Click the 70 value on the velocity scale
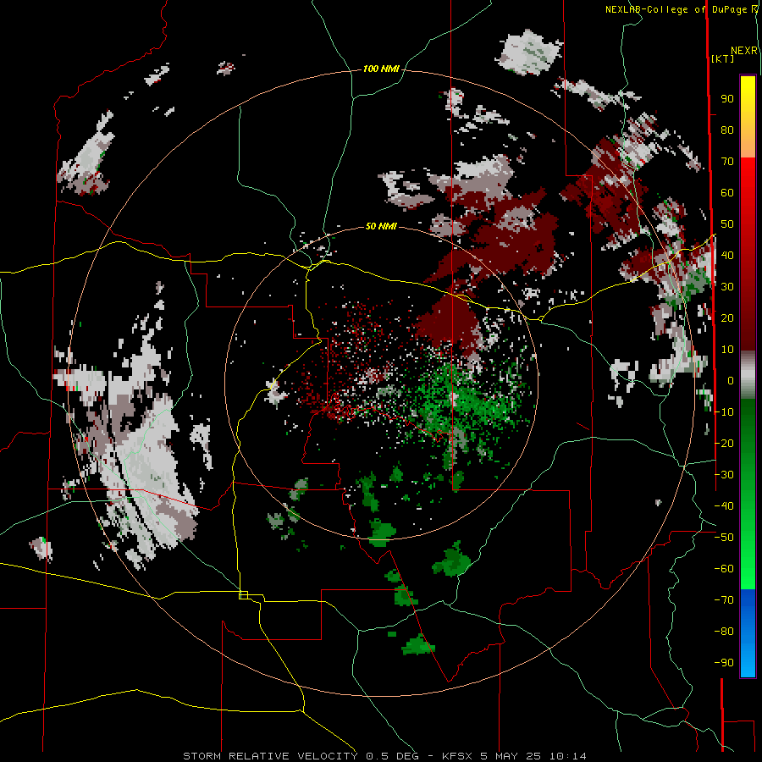Viewport: 762px width, 762px height. (727, 162)
